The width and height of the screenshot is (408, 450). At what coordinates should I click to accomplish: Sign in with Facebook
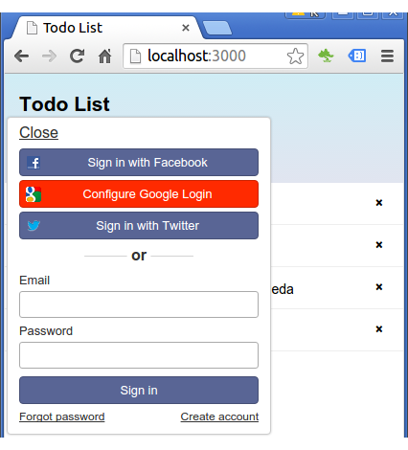[139, 162]
